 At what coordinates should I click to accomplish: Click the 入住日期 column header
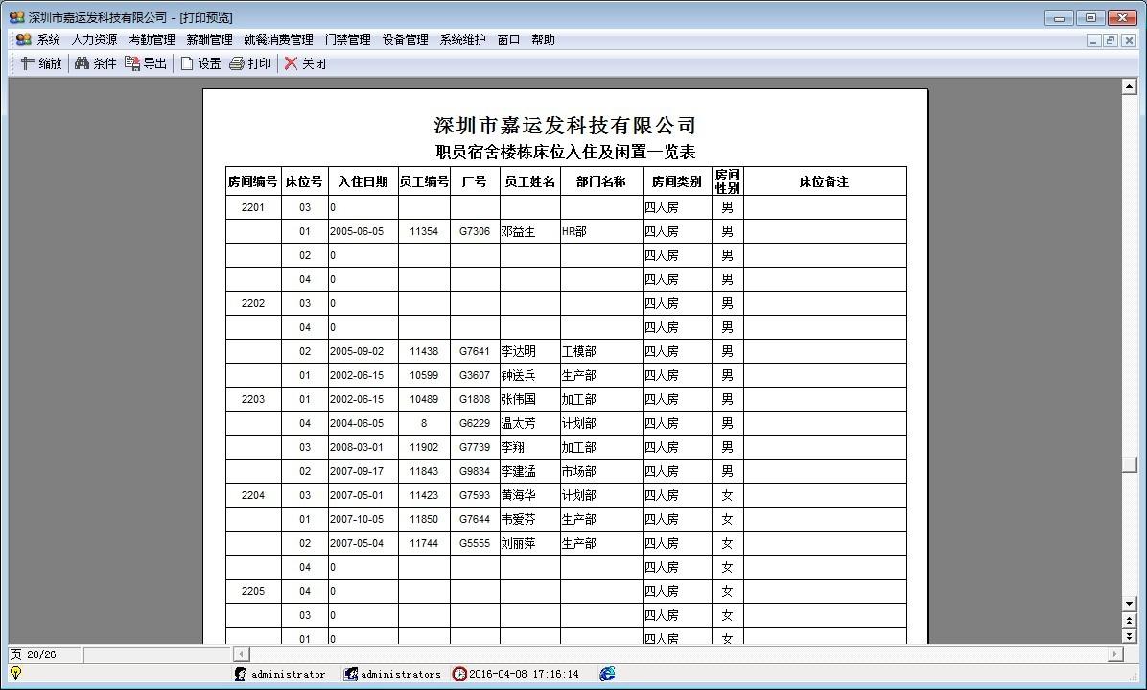(x=363, y=181)
